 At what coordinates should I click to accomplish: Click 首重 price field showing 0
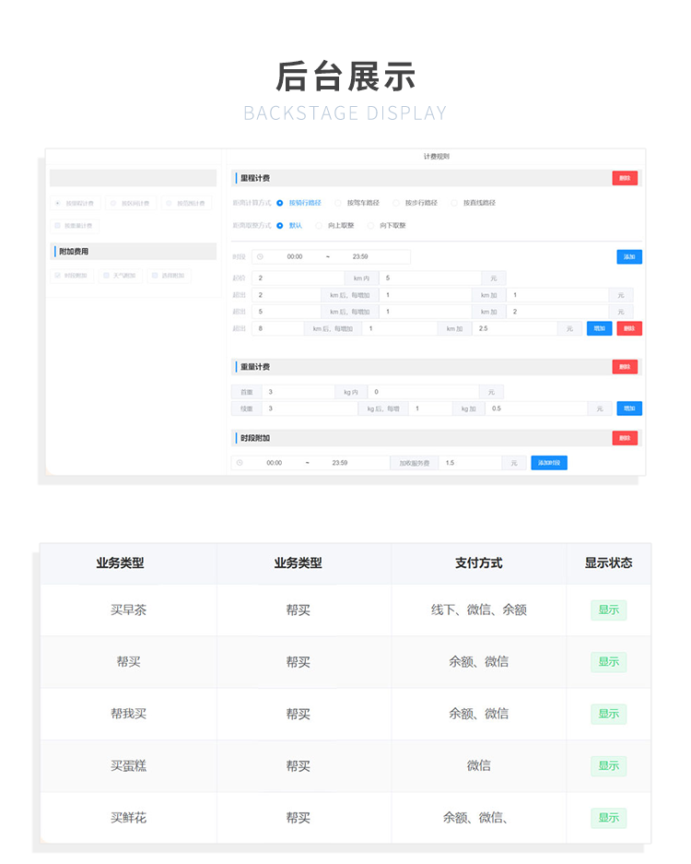423,392
